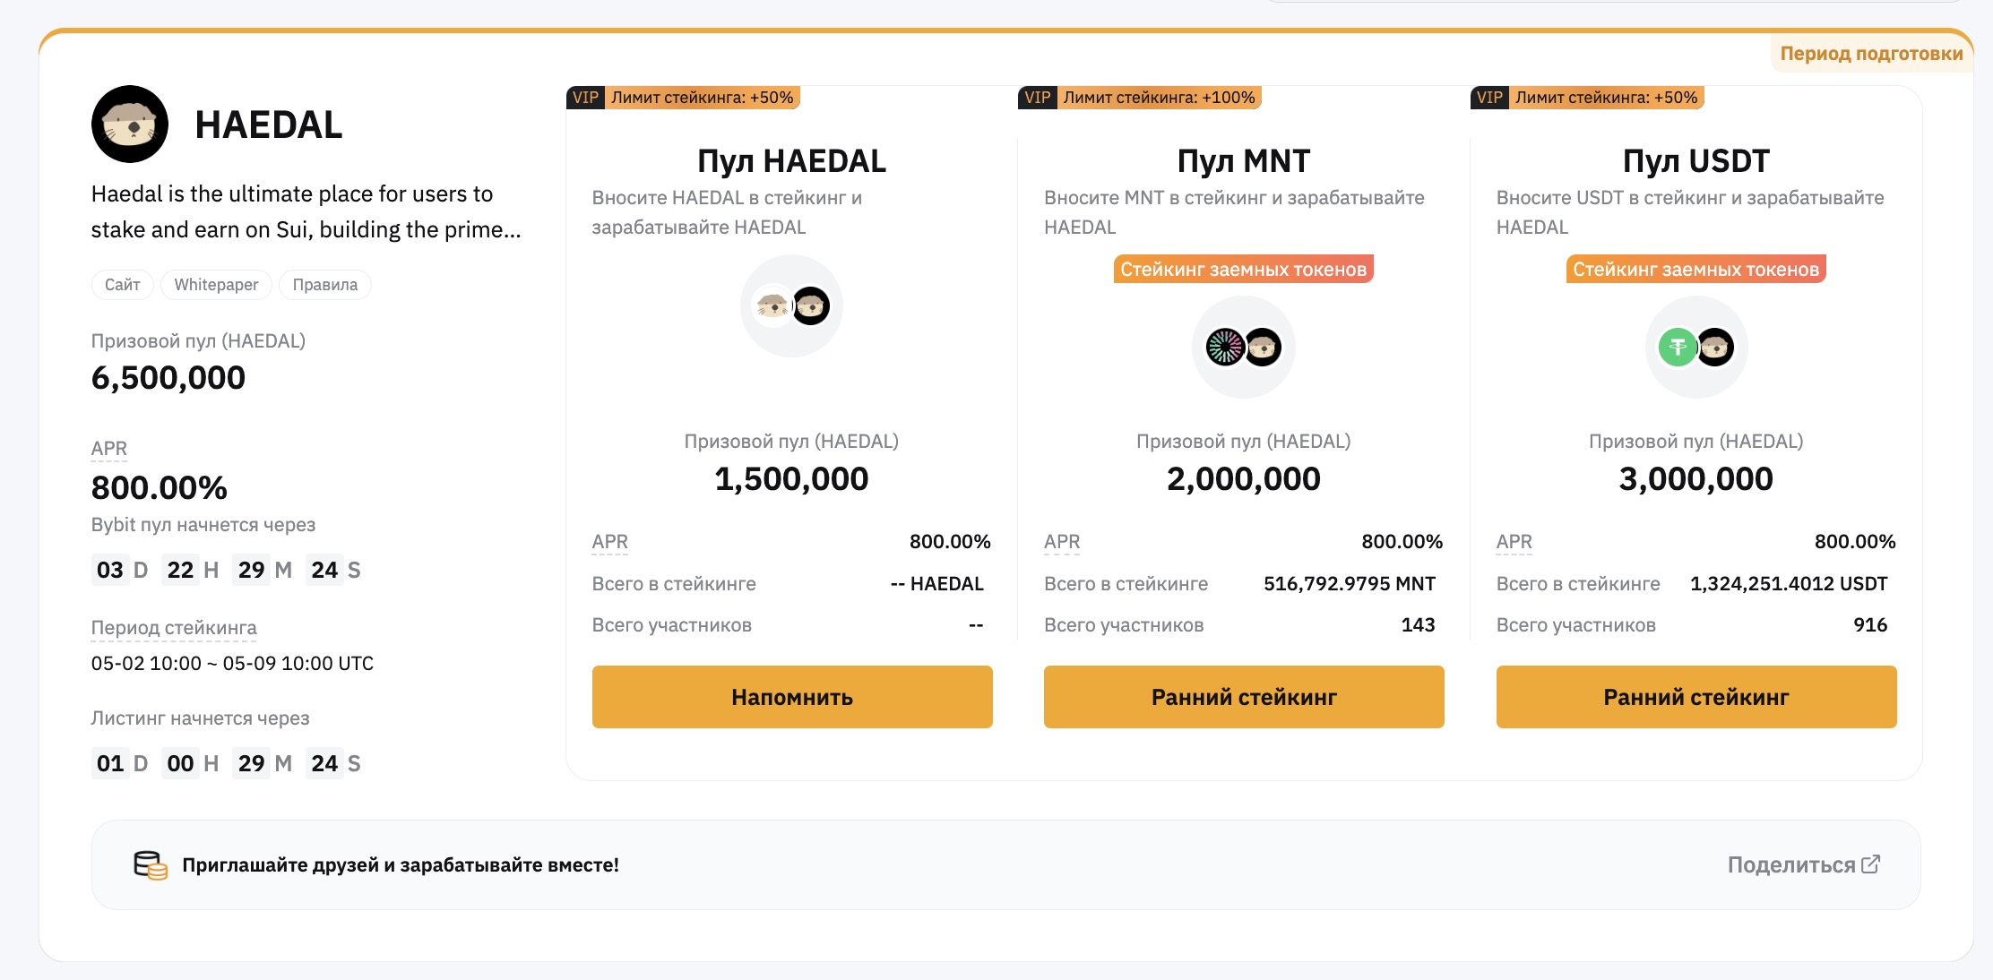1993x980 pixels.
Task: Open the Сайт link chip
Action: pyautogui.click(x=123, y=285)
